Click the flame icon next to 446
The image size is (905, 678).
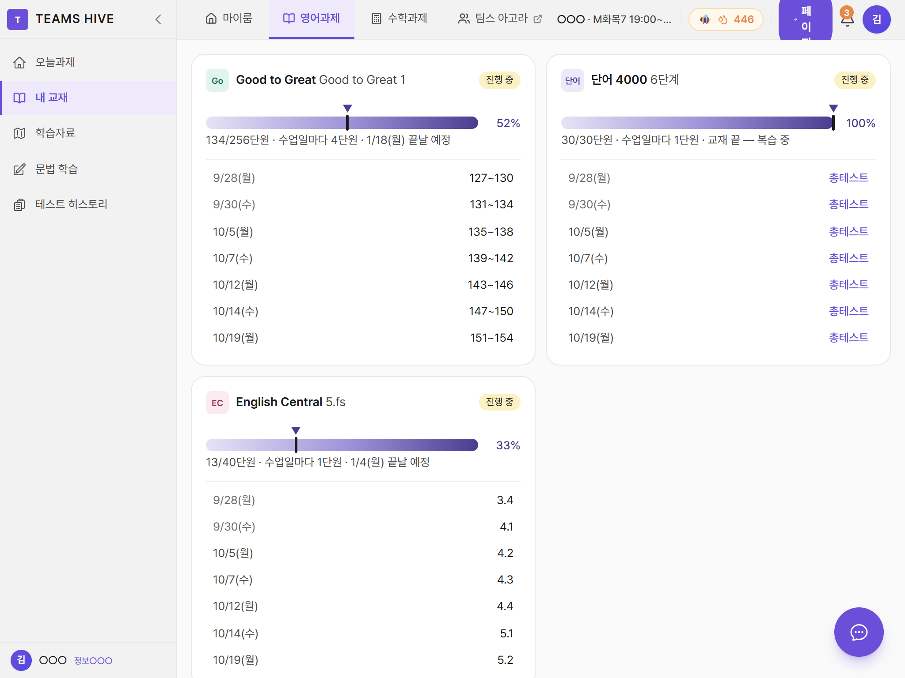[723, 19]
